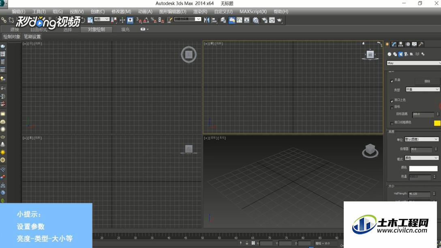Image resolution: width=441 pixels, height=248 pixels.
Task: Click the Select and Manipulate crosshair icon
Action: pos(122,20)
